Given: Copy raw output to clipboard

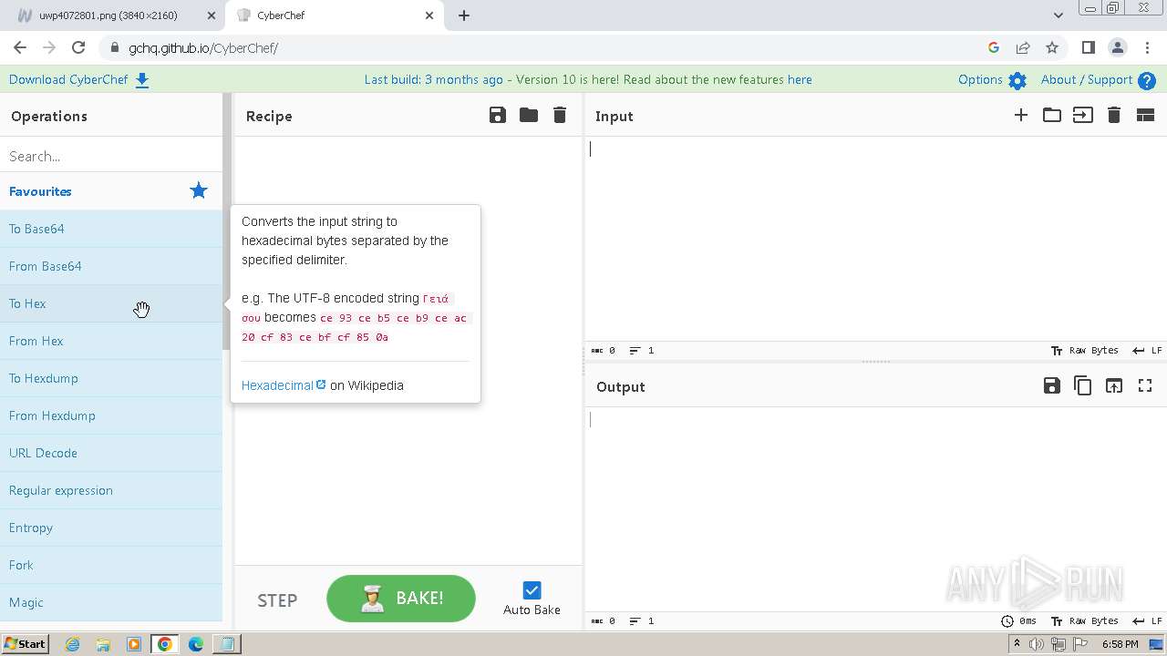Looking at the screenshot, I should coord(1083,385).
